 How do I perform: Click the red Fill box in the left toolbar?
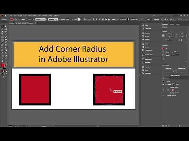[x=3, y=65]
